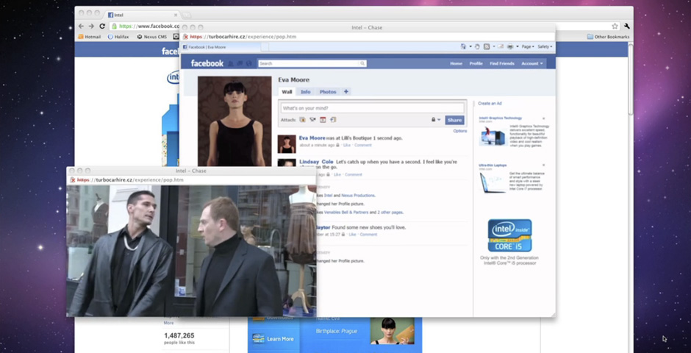Attach an event to the post
This screenshot has width=691, height=353.
[323, 119]
